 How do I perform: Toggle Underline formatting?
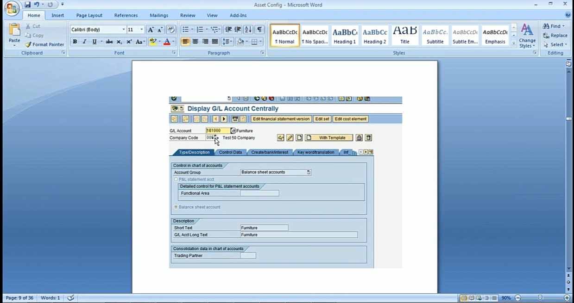(95, 42)
